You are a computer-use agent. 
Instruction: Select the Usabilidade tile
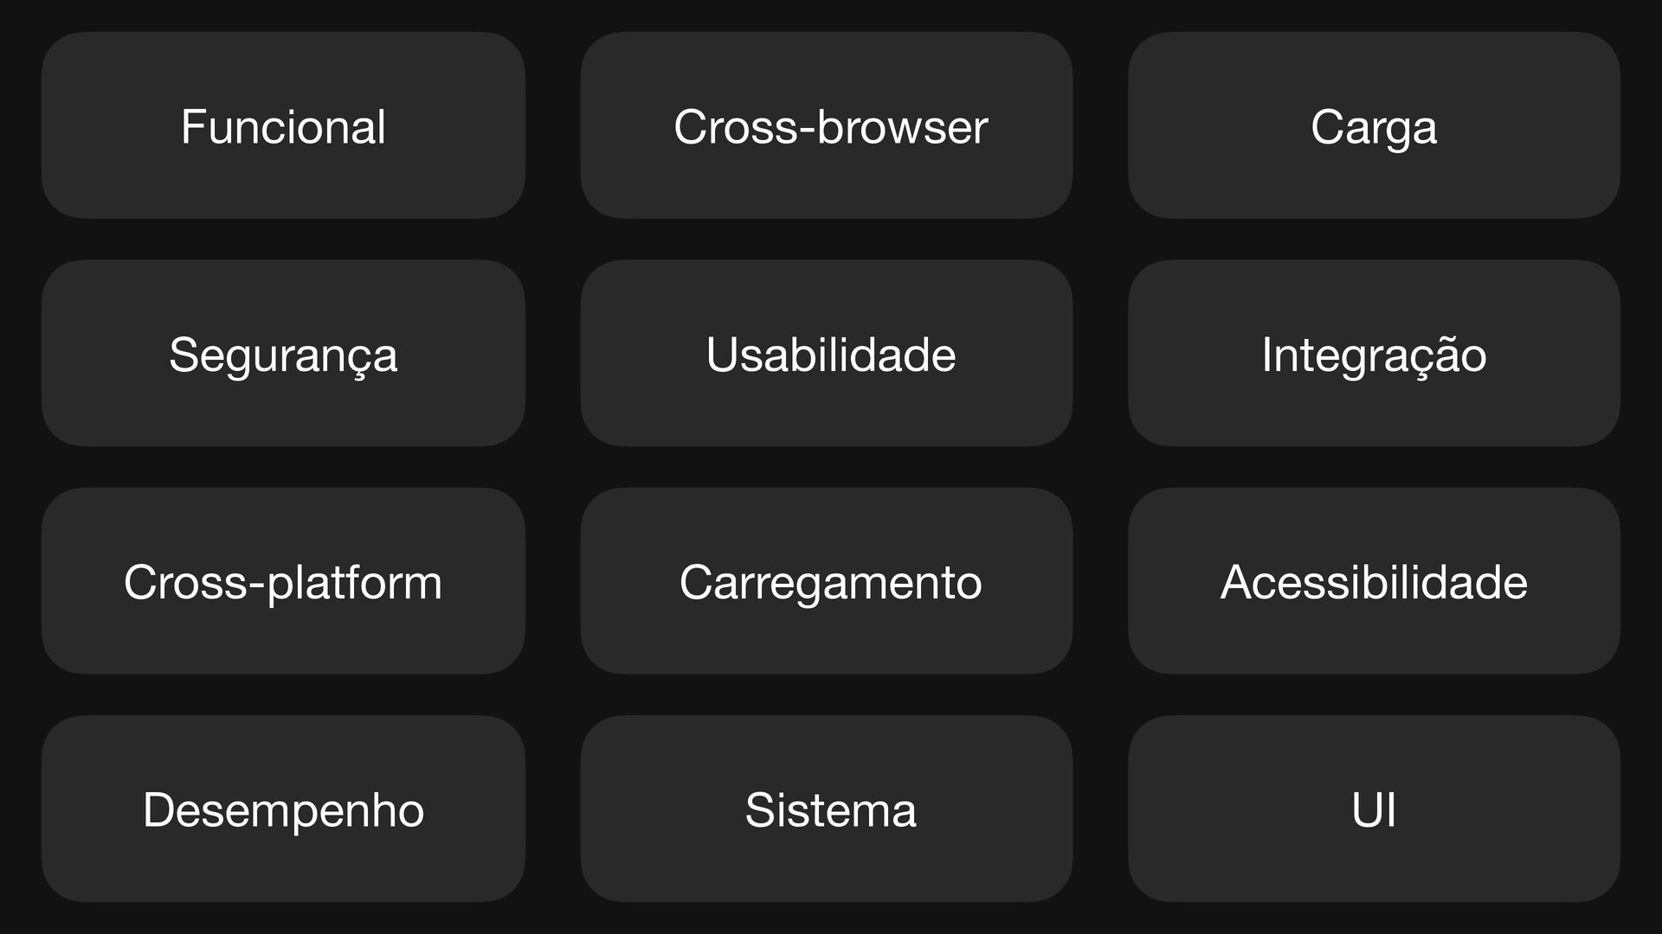point(827,353)
